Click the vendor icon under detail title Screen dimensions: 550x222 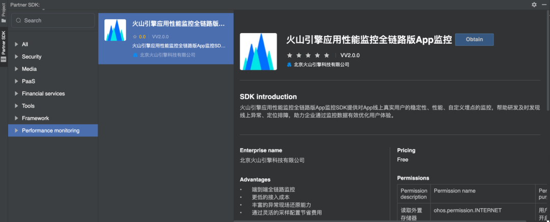(289, 65)
